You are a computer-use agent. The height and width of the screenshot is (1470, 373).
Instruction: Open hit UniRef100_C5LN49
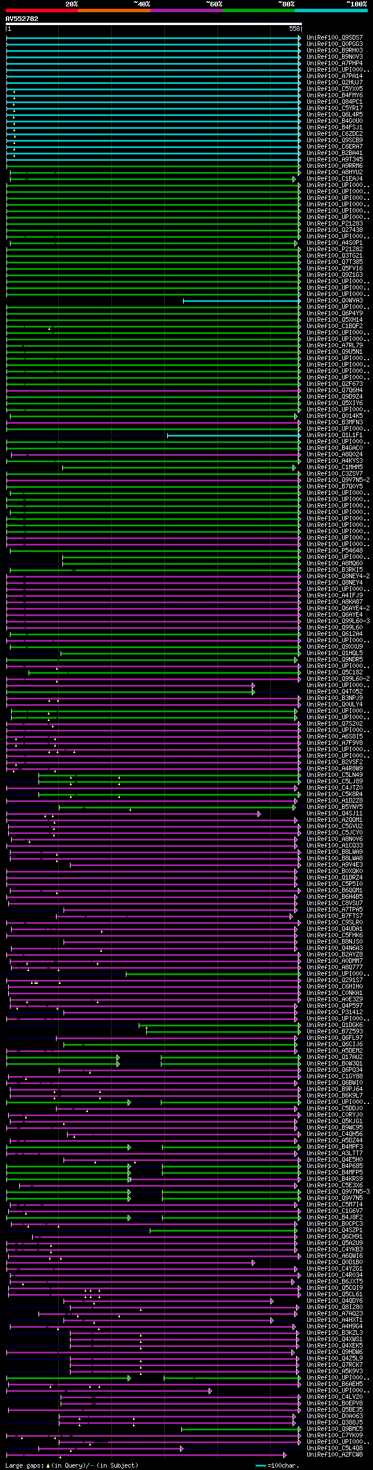coord(335,775)
